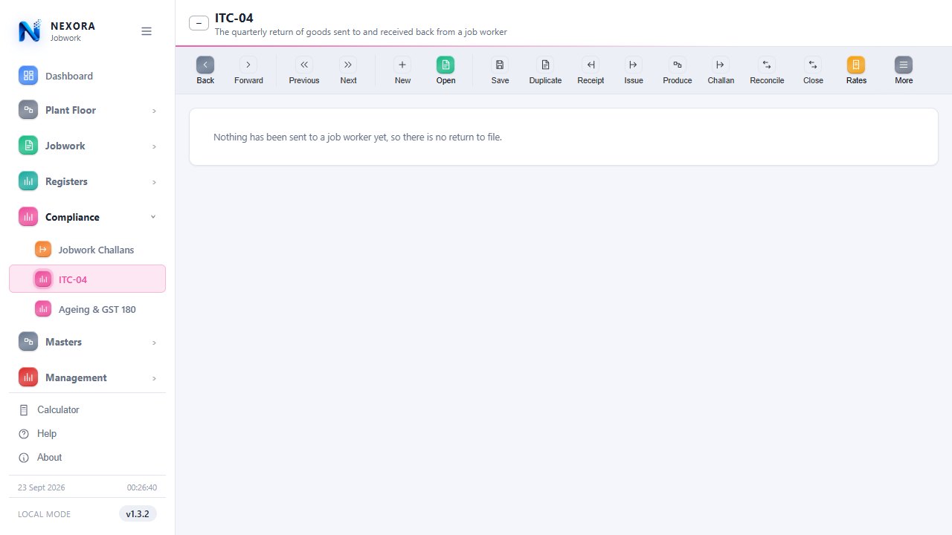The width and height of the screenshot is (952, 535).
Task: Expand the Masters section
Action: 88,342
